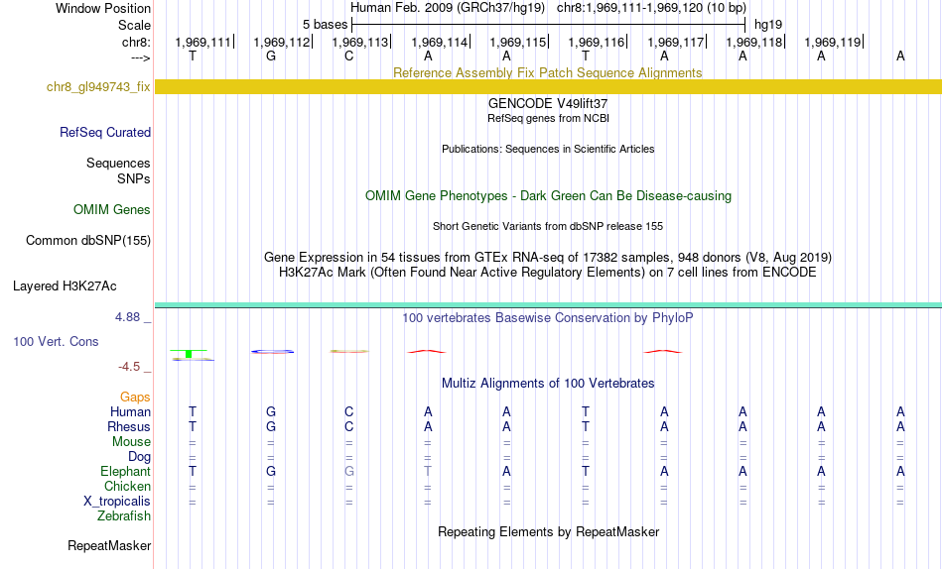The height and width of the screenshot is (569, 943).
Task: Click the chr8_gl949743_fix track label
Action: pos(98,86)
